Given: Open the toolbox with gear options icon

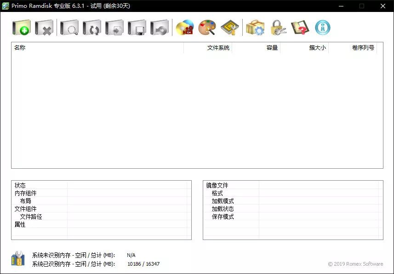Looking at the screenshot, I should pos(255,28).
